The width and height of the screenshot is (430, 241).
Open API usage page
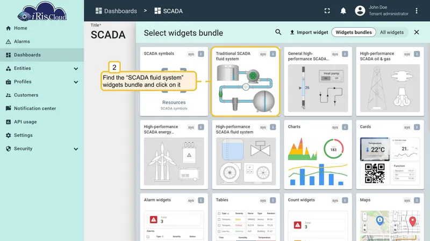point(42,122)
